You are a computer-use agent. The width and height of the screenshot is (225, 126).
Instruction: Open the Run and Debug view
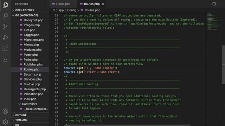tap(5, 37)
